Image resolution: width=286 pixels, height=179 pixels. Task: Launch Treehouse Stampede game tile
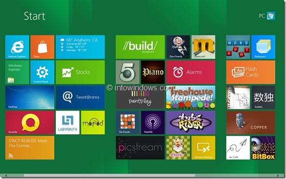click(191, 97)
